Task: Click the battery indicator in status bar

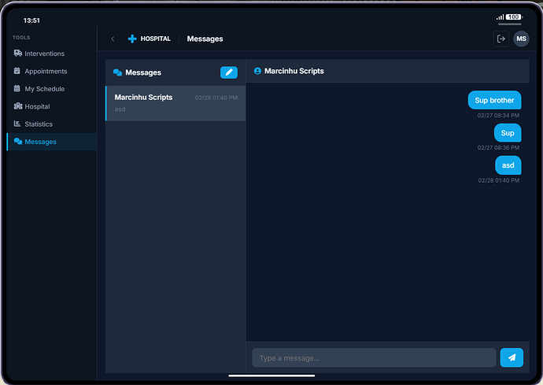Action: (514, 17)
